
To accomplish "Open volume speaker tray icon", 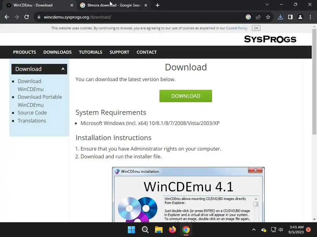I will [280, 230].
